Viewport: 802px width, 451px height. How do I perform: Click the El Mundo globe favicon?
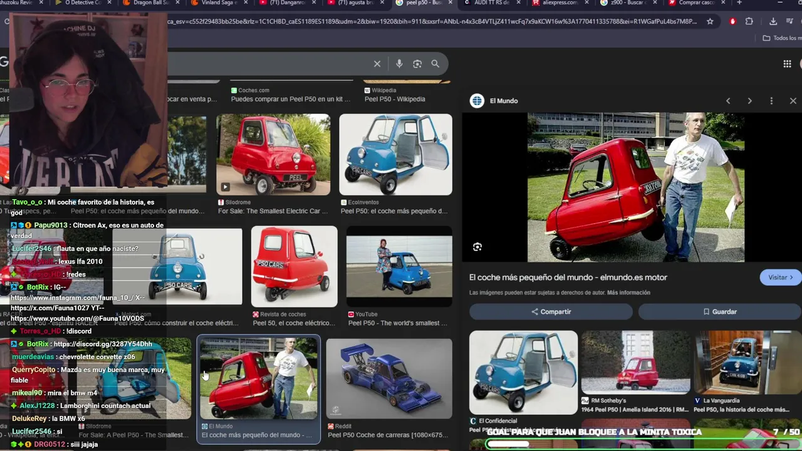(477, 101)
